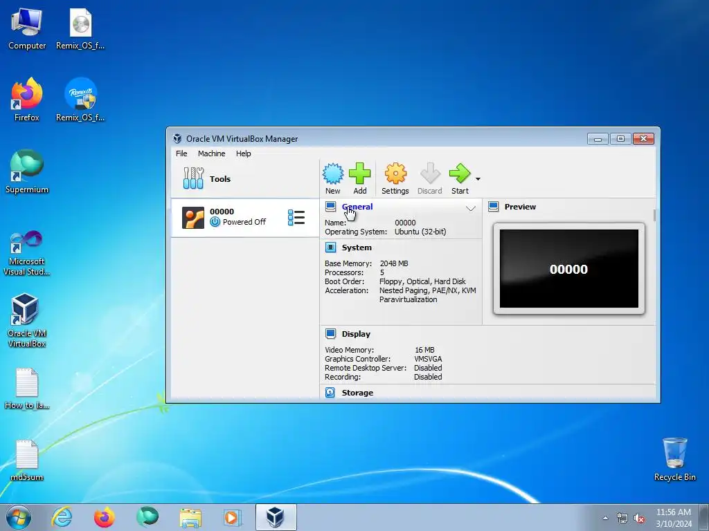Select the md5sum file on desktop
This screenshot has height=531, width=709.
tap(27, 460)
